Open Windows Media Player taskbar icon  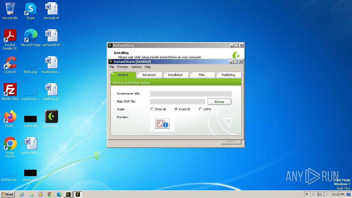(40, 194)
